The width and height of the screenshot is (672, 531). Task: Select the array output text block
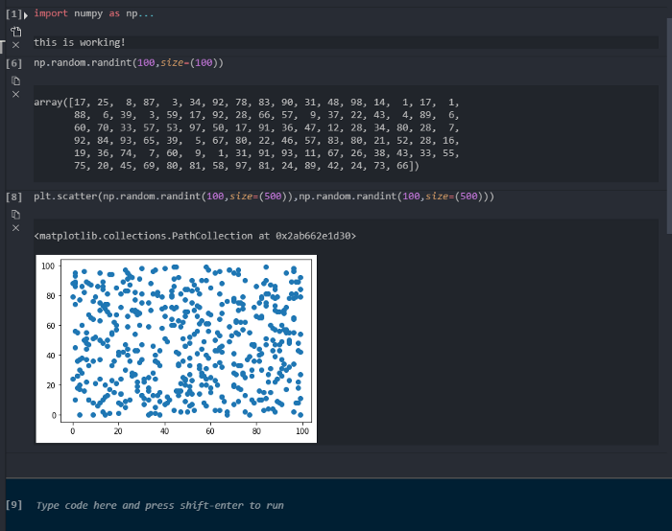(247, 133)
